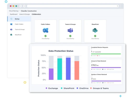131x98 pixels.
Task: Click green checkmark on Teams & Groups card
Action: click(70, 36)
